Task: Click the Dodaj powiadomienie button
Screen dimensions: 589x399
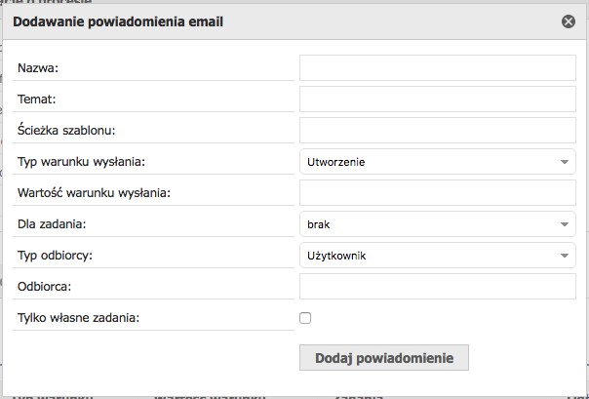Action: [x=384, y=358]
